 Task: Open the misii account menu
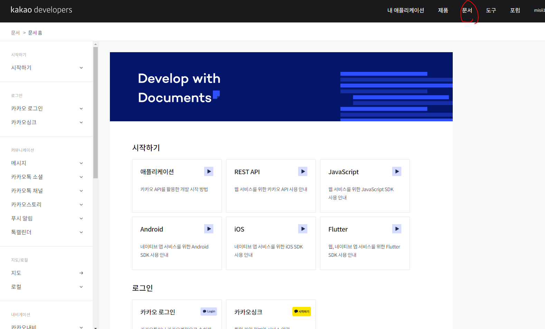click(539, 10)
